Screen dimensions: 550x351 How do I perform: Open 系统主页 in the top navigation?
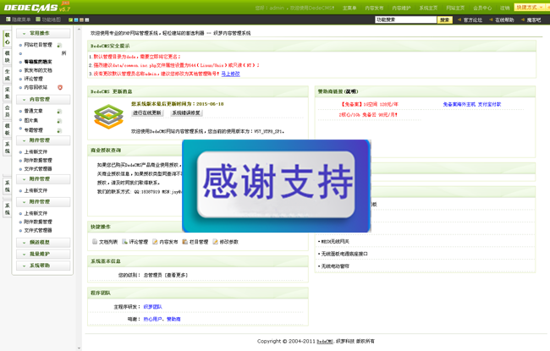click(x=428, y=8)
